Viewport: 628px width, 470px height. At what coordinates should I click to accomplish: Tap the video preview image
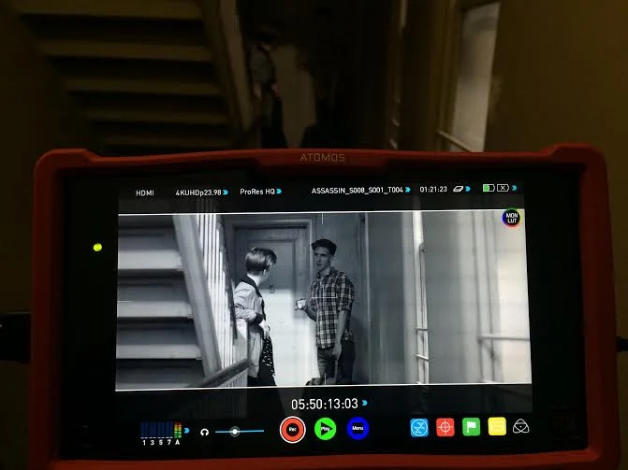click(324, 301)
